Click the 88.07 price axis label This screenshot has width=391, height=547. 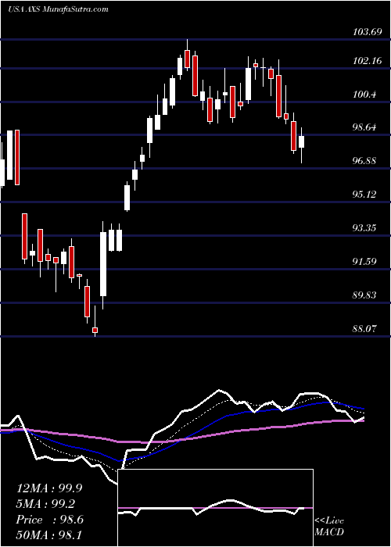(365, 329)
